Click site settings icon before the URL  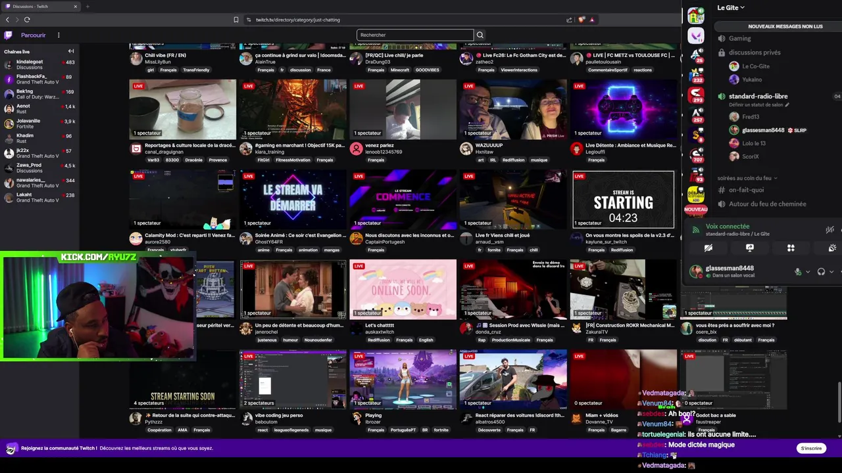click(249, 20)
